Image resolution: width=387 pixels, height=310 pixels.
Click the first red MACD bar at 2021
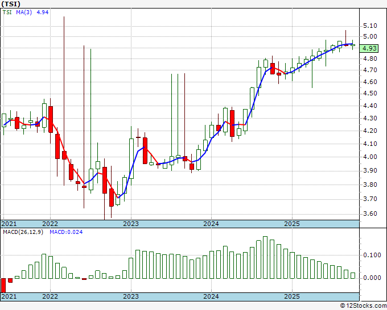[3, 286]
